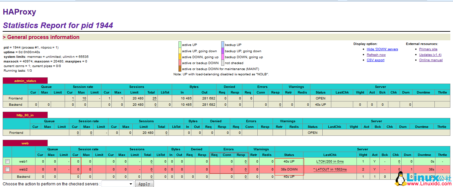Image resolution: width=453 pixels, height=187 pixels.
Task: Click the active UP green legend swatch
Action: pos(180,45)
